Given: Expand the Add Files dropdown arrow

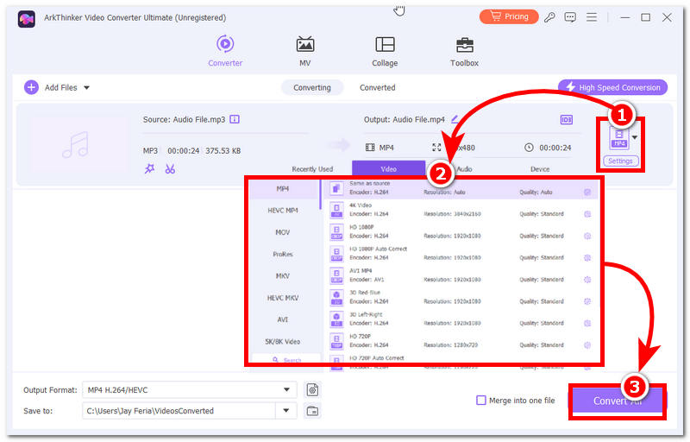Looking at the screenshot, I should pos(87,87).
